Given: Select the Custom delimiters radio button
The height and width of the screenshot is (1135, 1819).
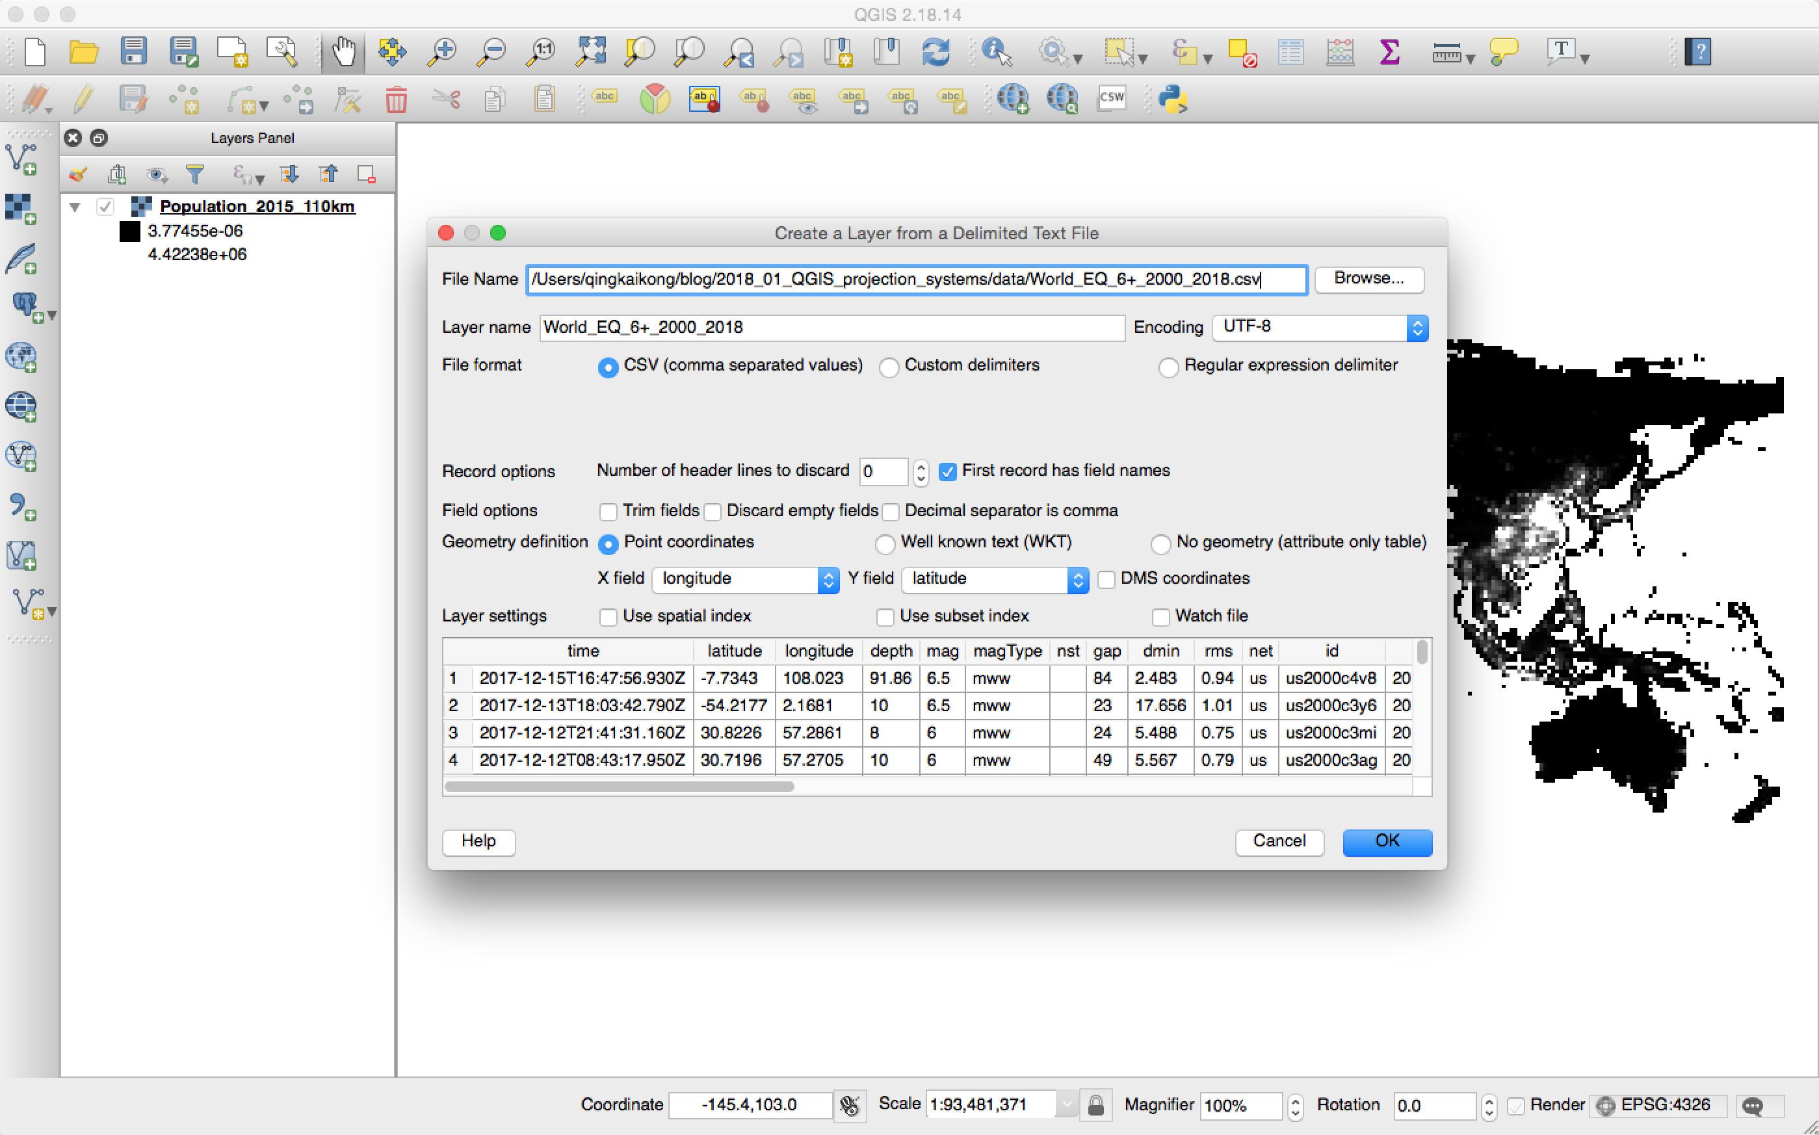Looking at the screenshot, I should [889, 367].
